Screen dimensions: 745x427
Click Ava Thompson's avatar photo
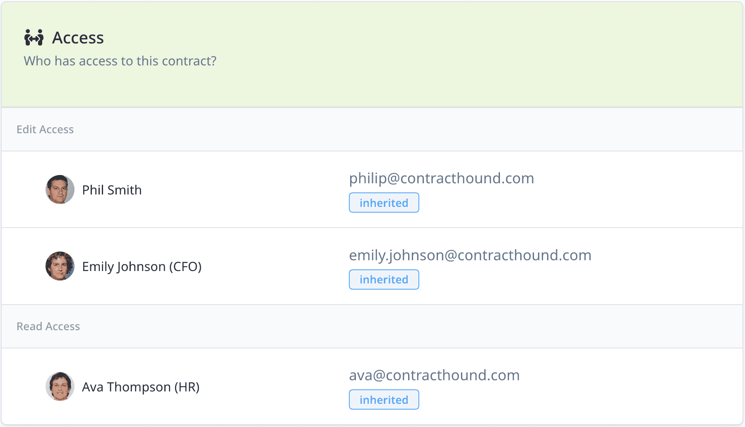60,386
